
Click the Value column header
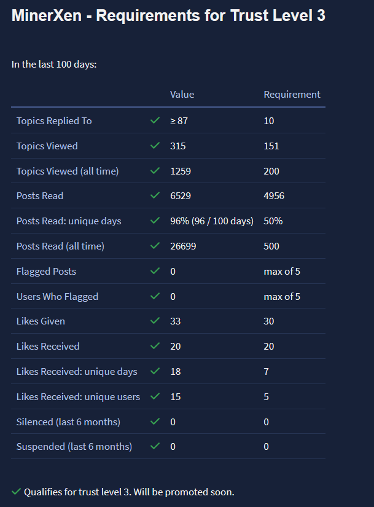[x=182, y=94]
